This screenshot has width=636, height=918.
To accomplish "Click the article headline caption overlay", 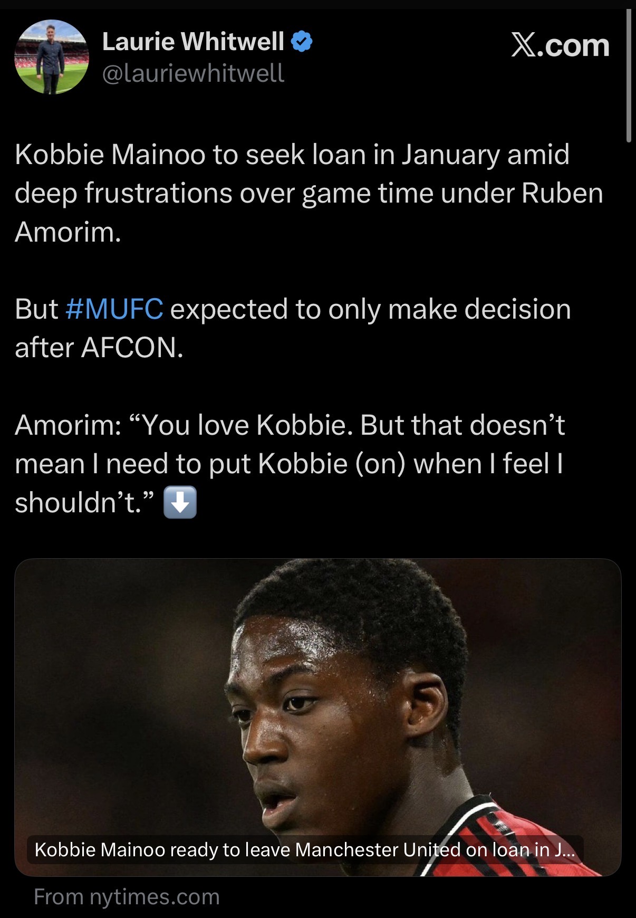I will [305, 849].
